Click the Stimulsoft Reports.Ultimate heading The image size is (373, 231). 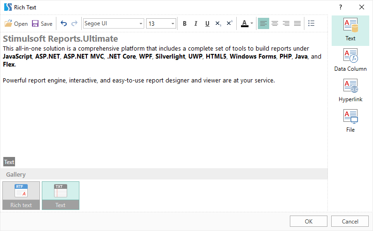[x=60, y=39]
